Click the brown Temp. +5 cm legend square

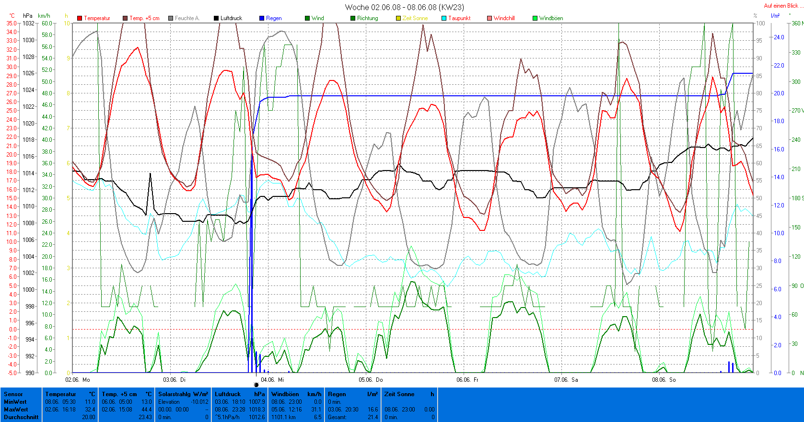click(x=125, y=18)
